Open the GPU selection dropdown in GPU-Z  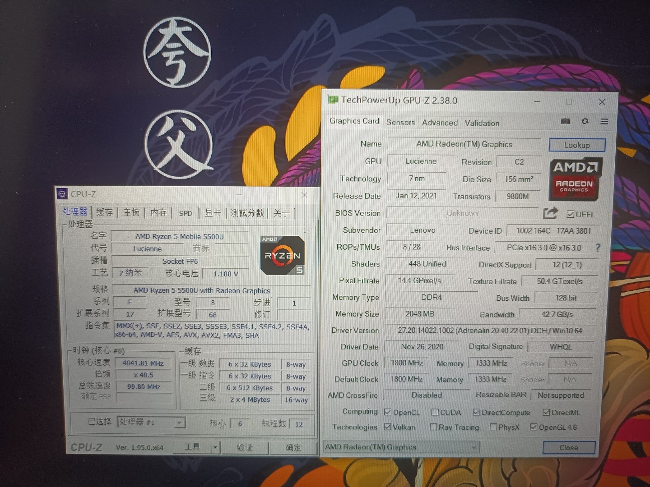pyautogui.click(x=401, y=447)
